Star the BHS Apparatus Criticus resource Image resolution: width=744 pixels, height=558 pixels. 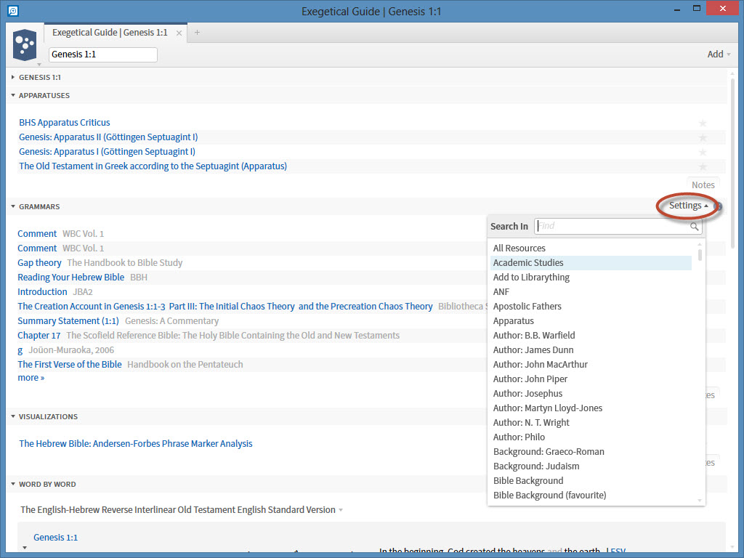coord(703,124)
